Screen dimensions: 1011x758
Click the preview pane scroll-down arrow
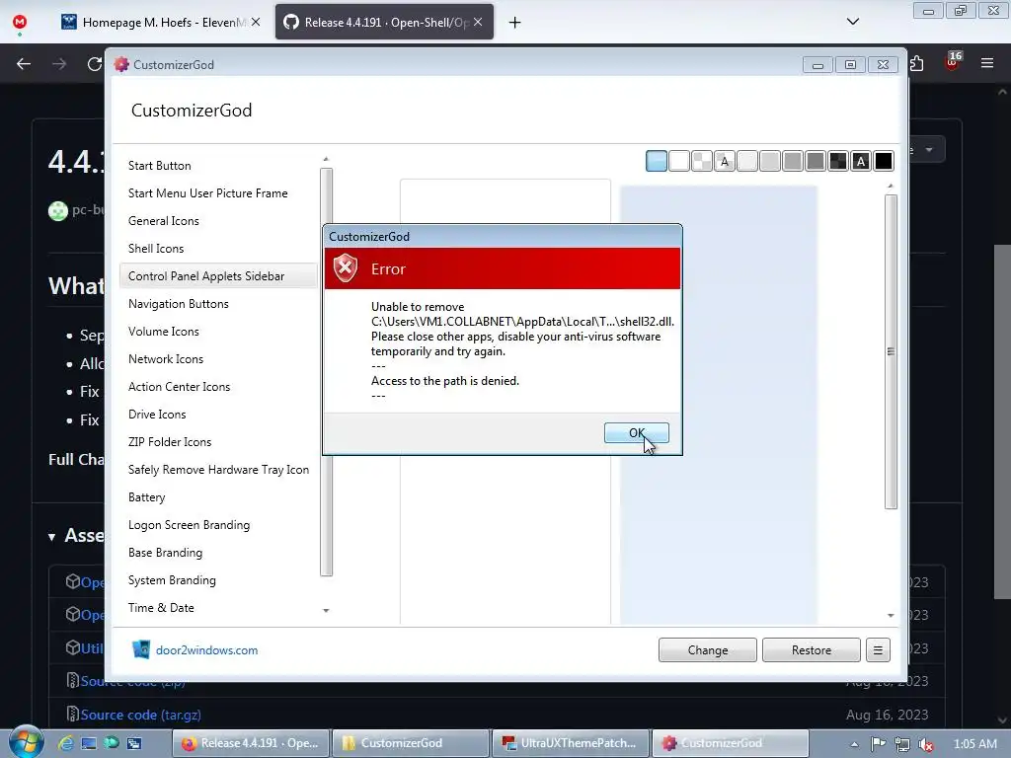pos(891,616)
